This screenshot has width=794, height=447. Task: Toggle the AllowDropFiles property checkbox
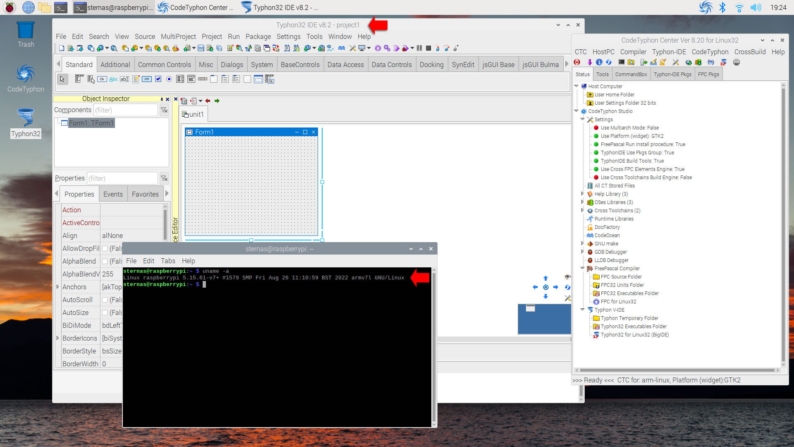[105, 249]
